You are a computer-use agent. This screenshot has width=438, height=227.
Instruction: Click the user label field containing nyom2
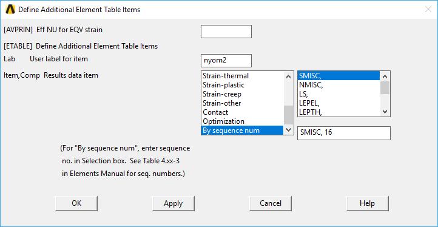point(226,61)
